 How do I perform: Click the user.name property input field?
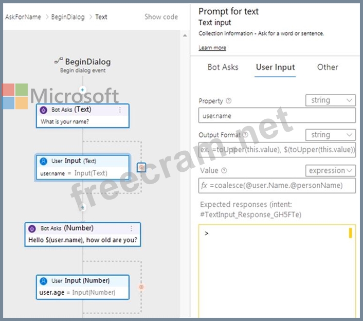pos(277,116)
